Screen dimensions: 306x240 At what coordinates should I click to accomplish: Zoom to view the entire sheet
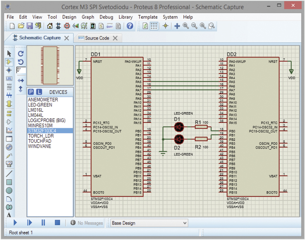[203, 26]
